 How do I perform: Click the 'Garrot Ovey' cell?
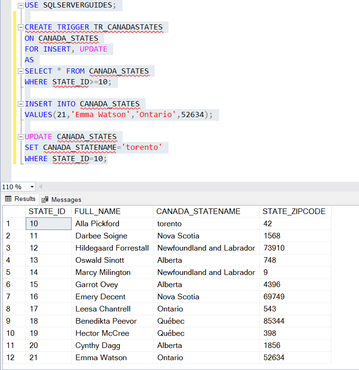[112, 284]
